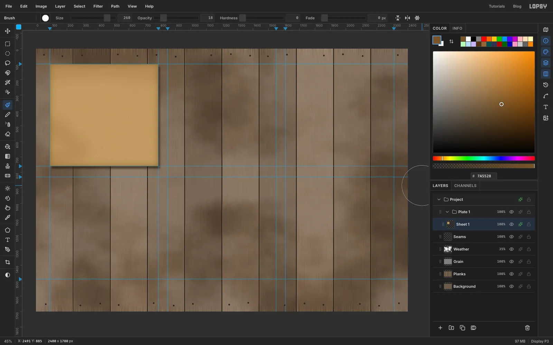Click the duplicate layer icon
Image resolution: width=553 pixels, height=345 pixels.
click(462, 328)
